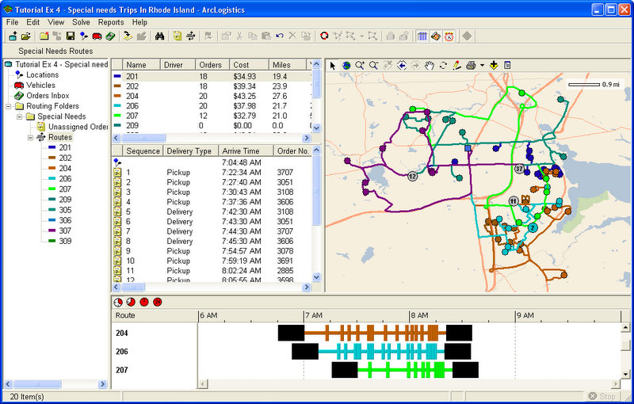Collapse the Special Needs folder node
The height and width of the screenshot is (404, 634).
click(x=19, y=116)
